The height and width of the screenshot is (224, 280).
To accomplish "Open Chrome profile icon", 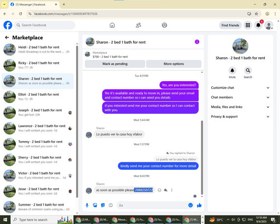I will [267, 14].
